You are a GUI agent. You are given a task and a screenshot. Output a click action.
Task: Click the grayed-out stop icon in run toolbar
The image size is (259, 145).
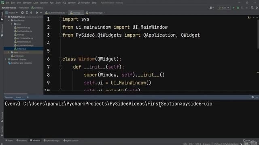247,8
